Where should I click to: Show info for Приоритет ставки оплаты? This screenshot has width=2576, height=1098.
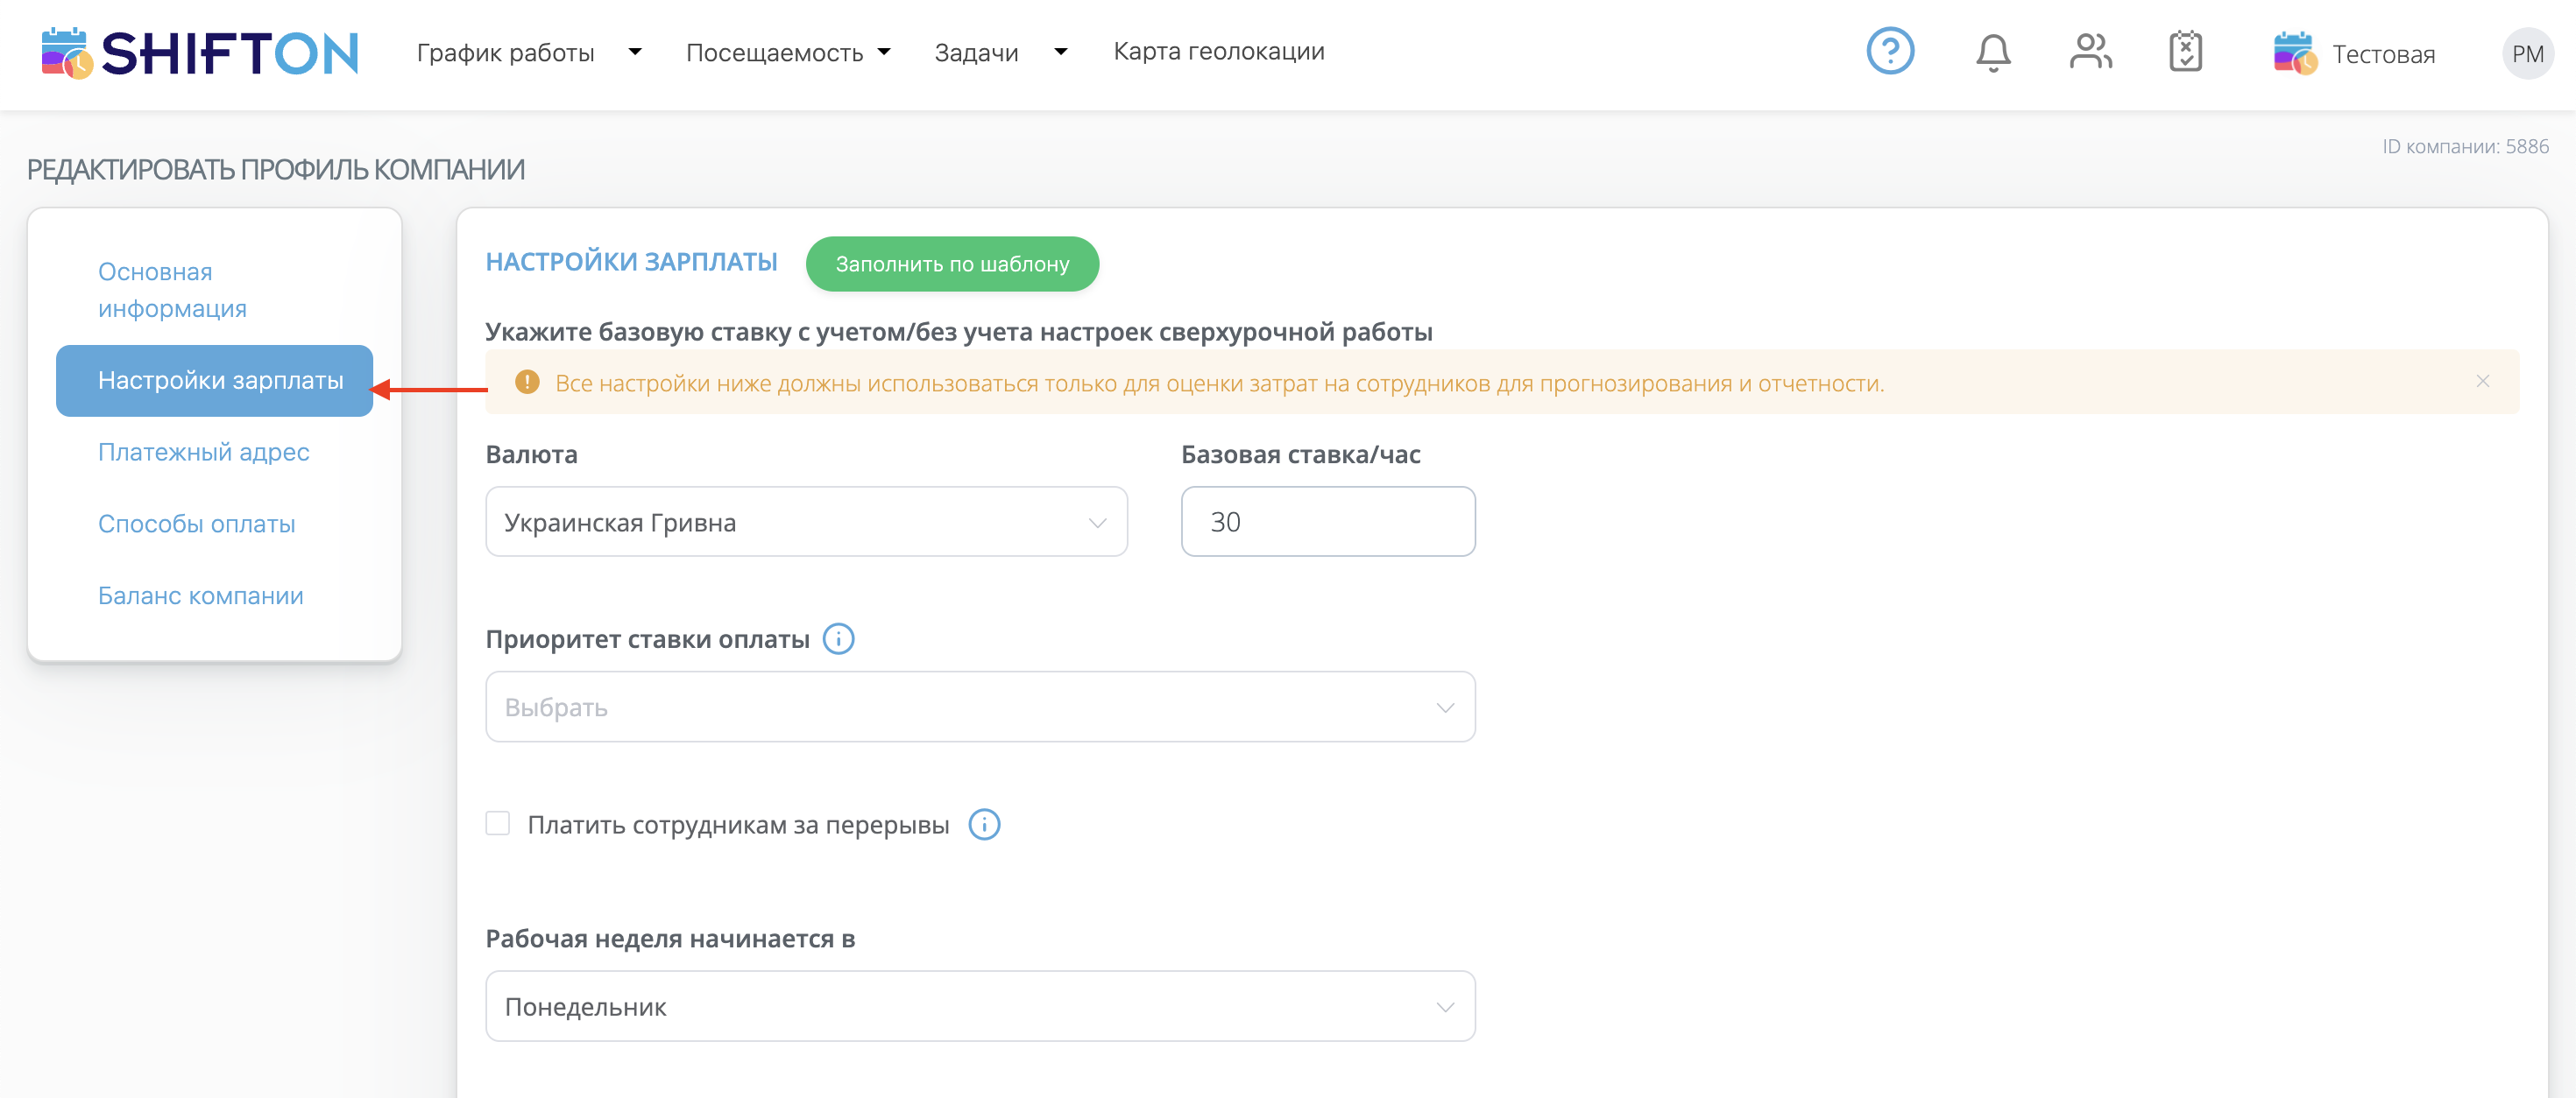click(x=838, y=639)
